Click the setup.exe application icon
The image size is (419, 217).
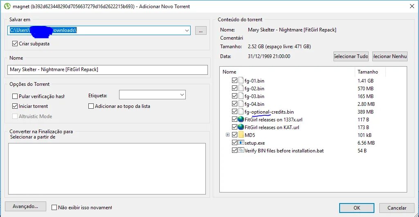coord(241,143)
